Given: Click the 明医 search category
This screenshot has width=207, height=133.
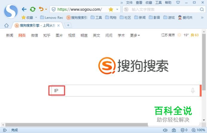Looking at the screenshot, I should tap(84, 35).
